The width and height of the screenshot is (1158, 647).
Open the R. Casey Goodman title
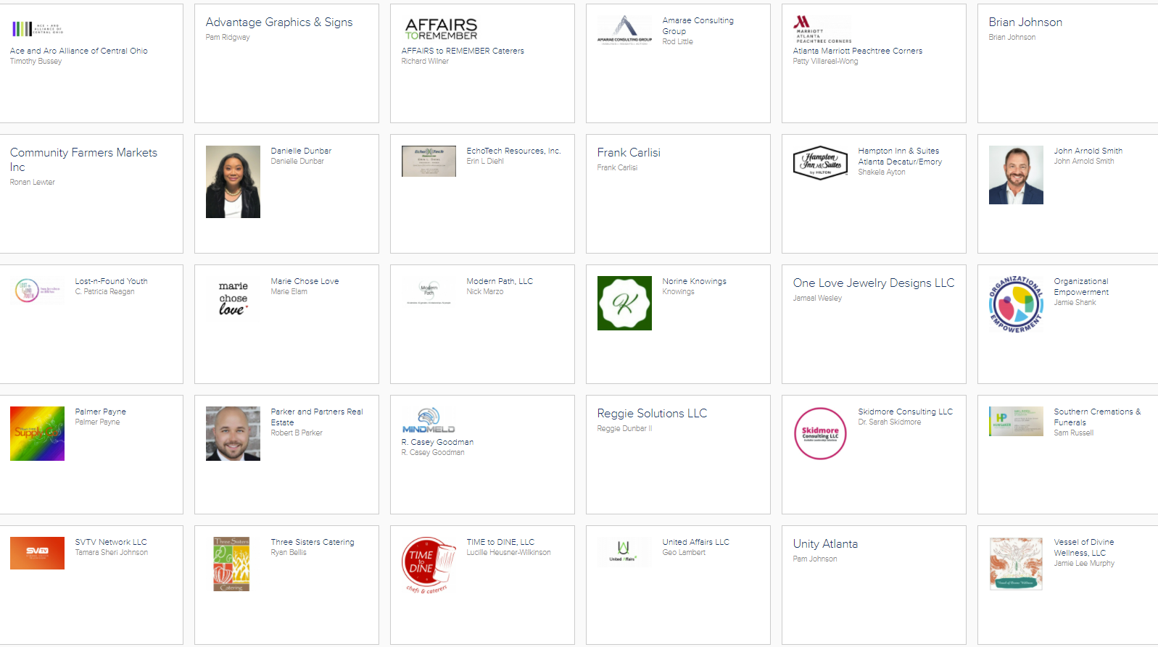[437, 442]
